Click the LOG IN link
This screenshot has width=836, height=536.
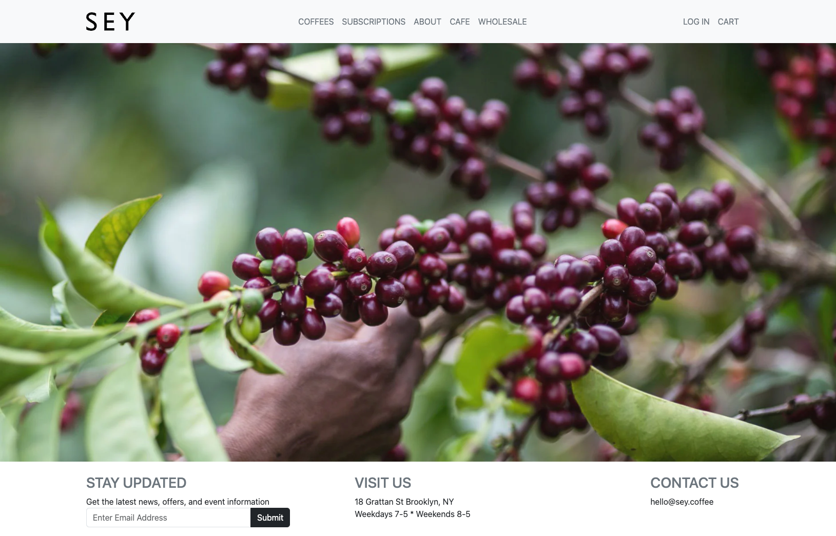[x=696, y=22]
